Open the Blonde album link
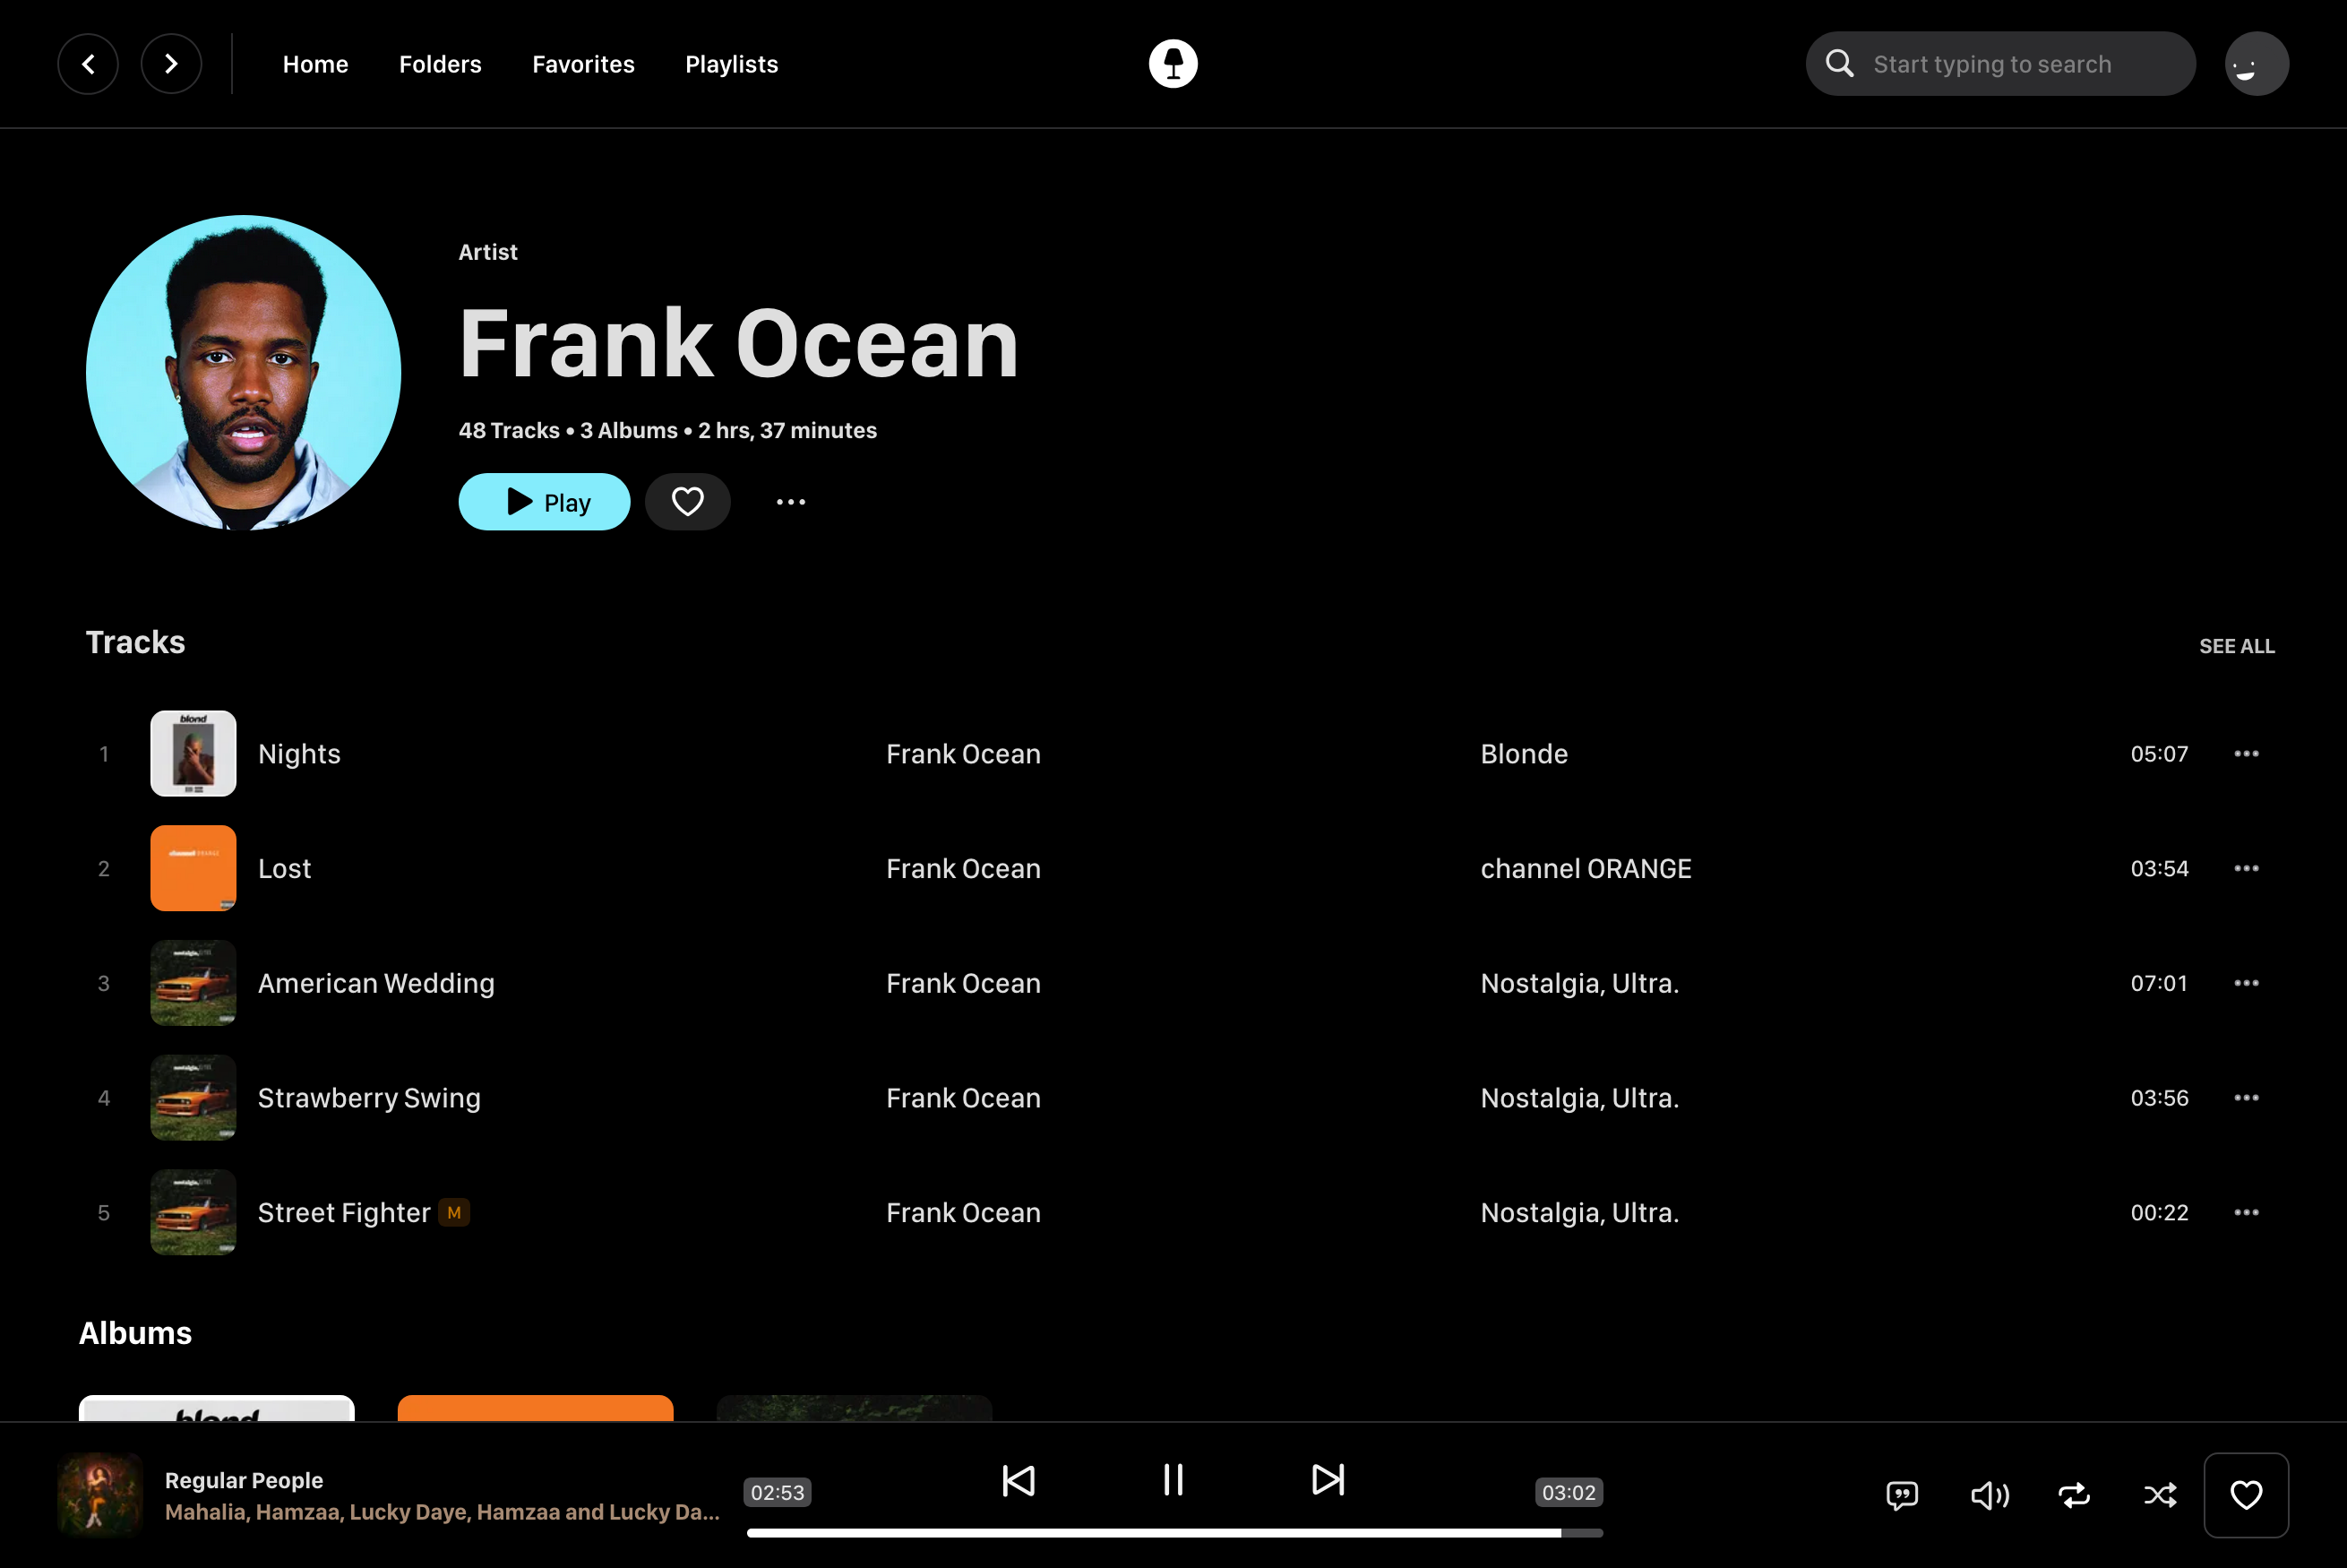The image size is (2347, 1568). point(1525,754)
